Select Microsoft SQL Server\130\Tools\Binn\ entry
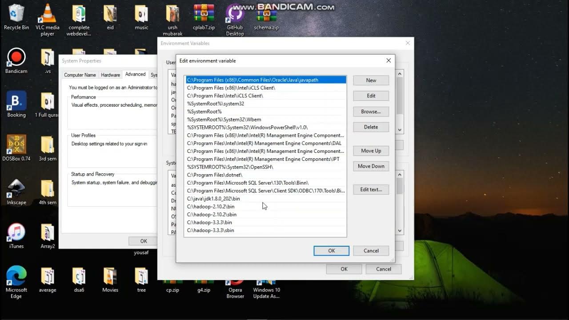569x320 pixels. point(265,183)
